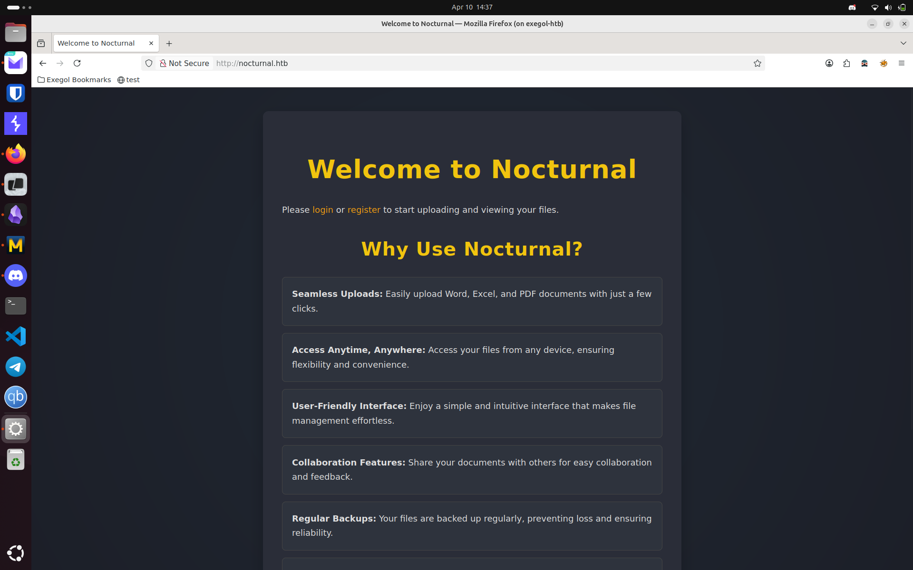Screen dimensions: 913x570
Task: Expand the List all tabs chevron
Action: point(903,43)
